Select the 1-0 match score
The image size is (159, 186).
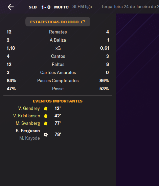point(46,7)
